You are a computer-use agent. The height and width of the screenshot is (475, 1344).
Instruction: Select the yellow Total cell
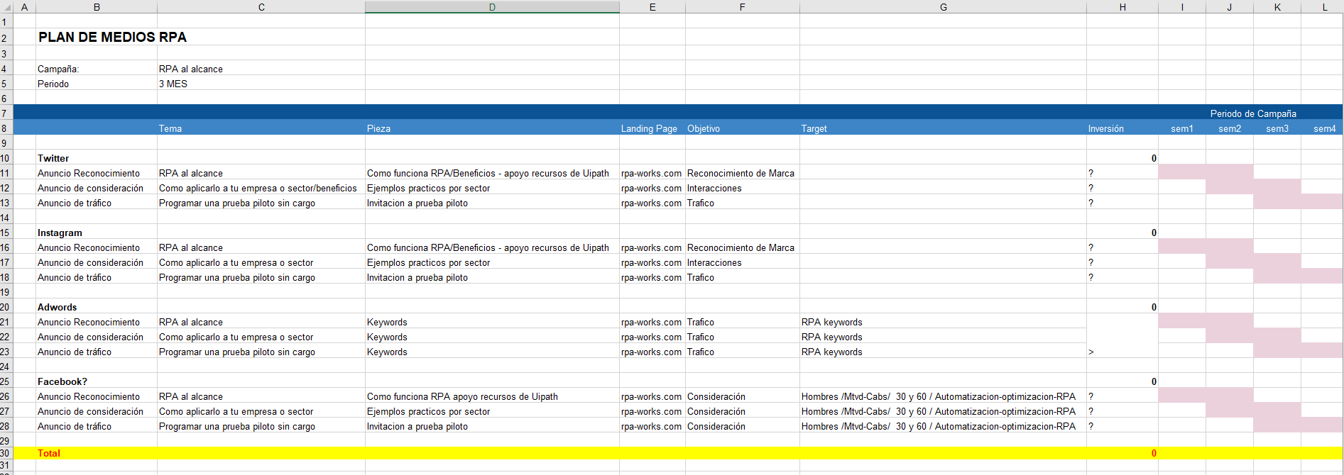click(x=97, y=453)
